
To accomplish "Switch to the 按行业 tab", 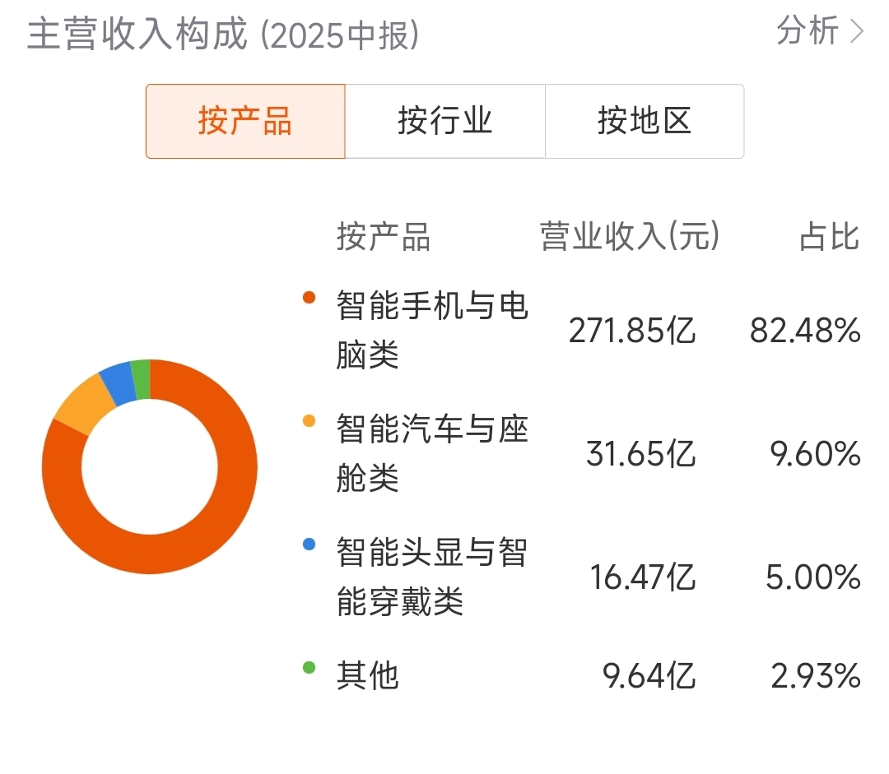I will (x=444, y=121).
